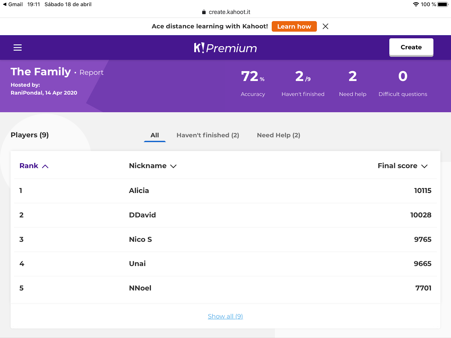This screenshot has height=338, width=451.
Task: Close the distance learning banner
Action: point(325,26)
